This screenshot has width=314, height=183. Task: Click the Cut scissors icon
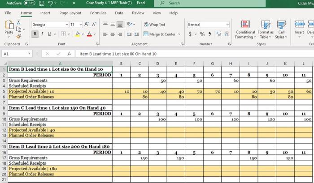coord(19,22)
